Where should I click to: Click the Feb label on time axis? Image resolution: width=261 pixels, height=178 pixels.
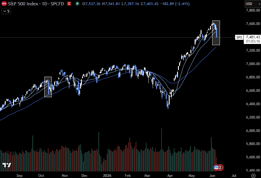click(x=128, y=176)
